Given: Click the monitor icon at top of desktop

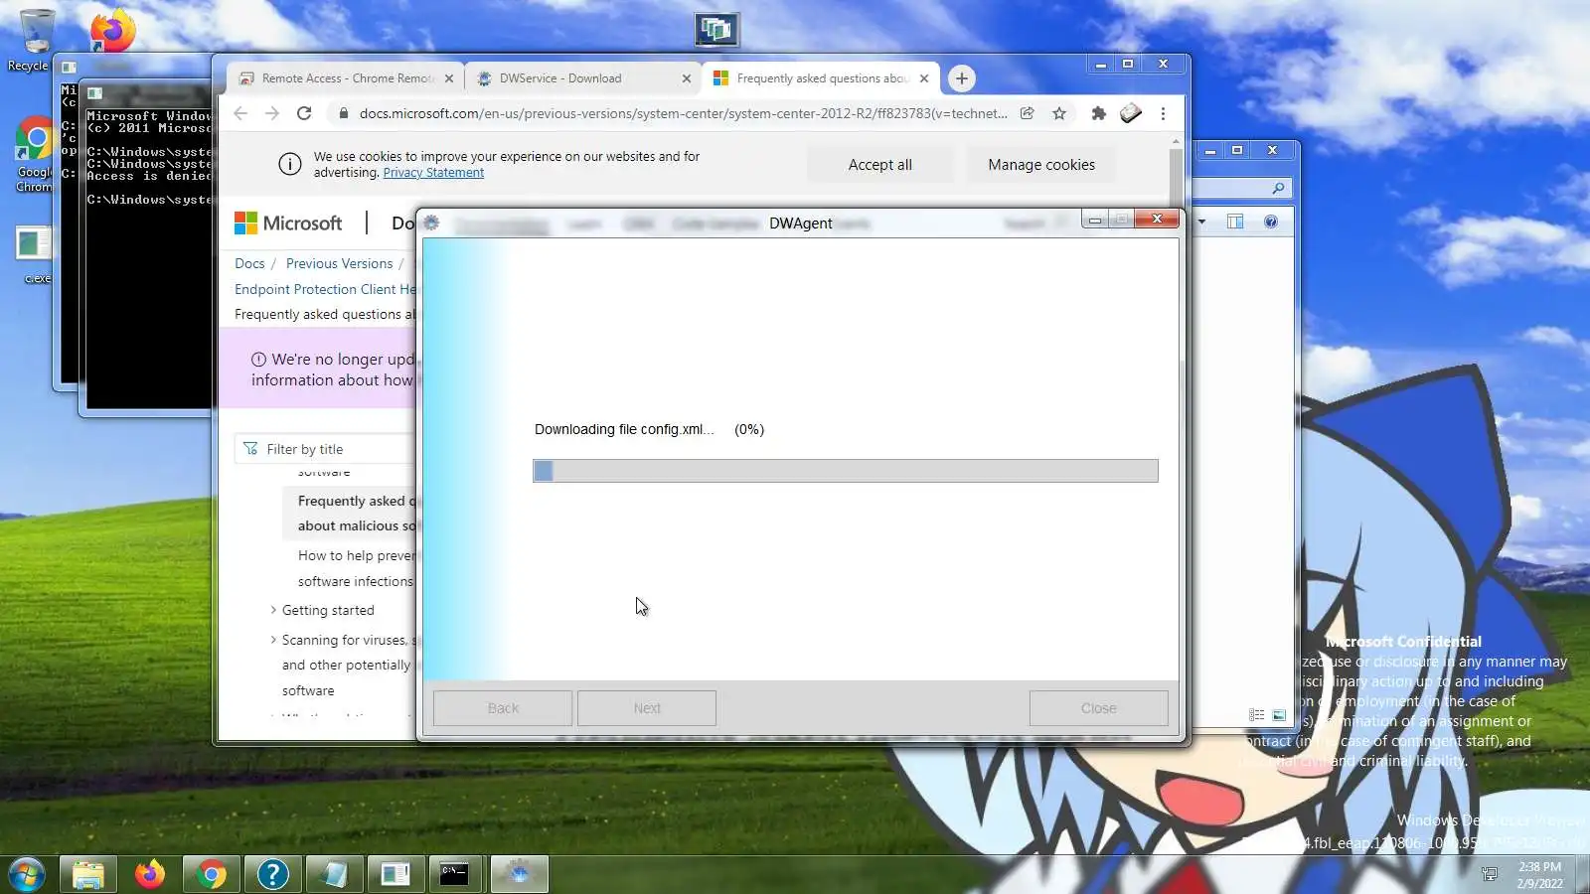Looking at the screenshot, I should [x=716, y=30].
